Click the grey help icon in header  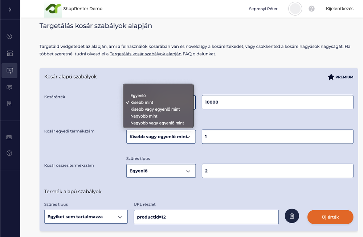(x=311, y=9)
